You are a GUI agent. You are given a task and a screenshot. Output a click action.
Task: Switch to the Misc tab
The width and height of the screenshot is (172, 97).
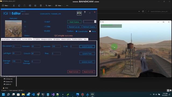[85, 39]
